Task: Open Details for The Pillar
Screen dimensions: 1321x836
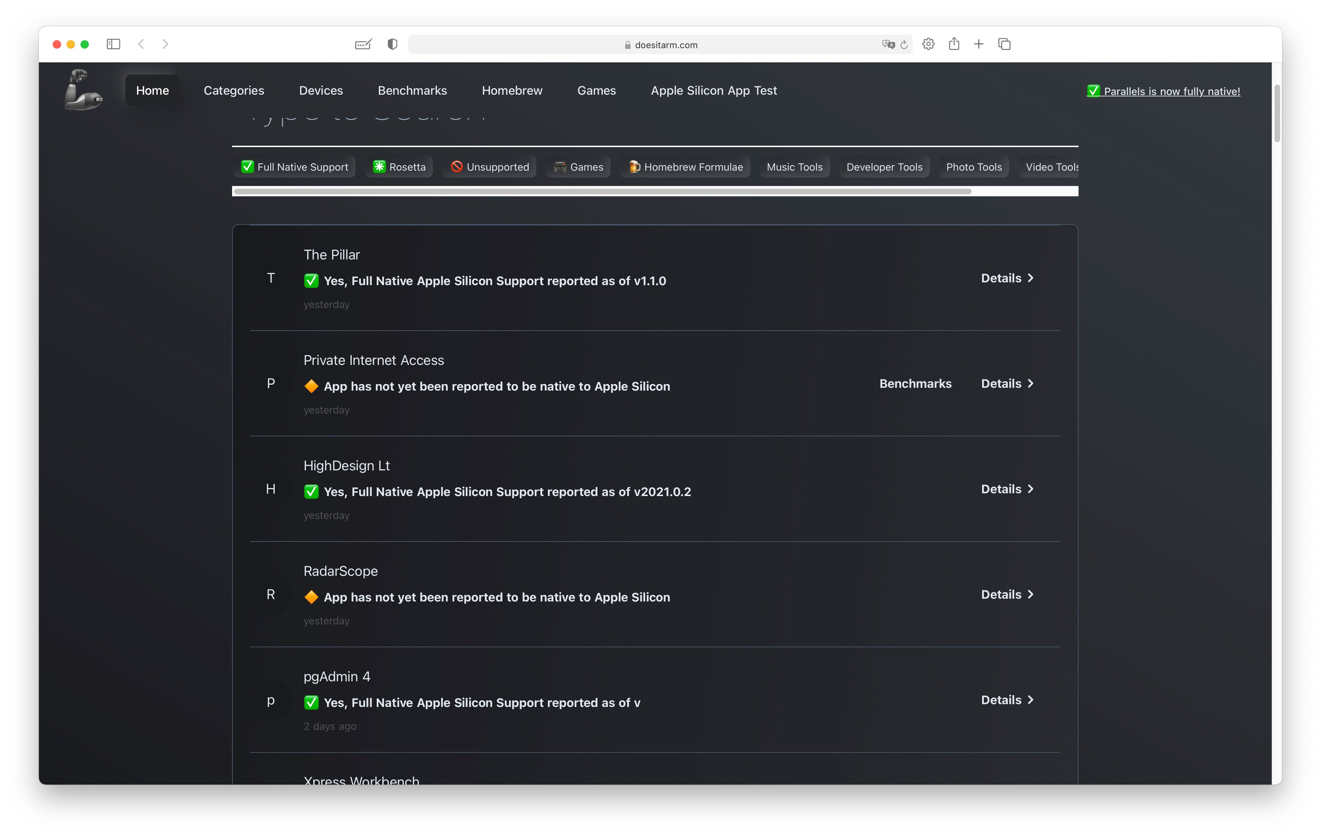Action: coord(1007,278)
